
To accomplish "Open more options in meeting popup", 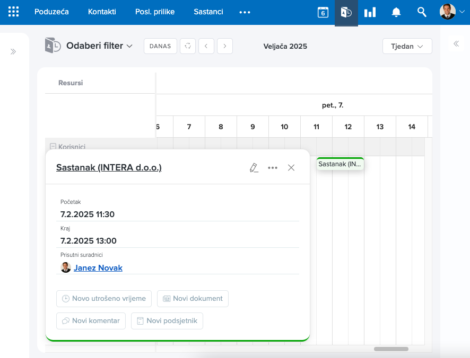I will point(273,168).
